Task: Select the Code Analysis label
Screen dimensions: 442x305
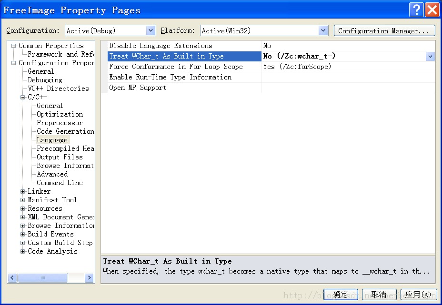Action: pos(52,252)
